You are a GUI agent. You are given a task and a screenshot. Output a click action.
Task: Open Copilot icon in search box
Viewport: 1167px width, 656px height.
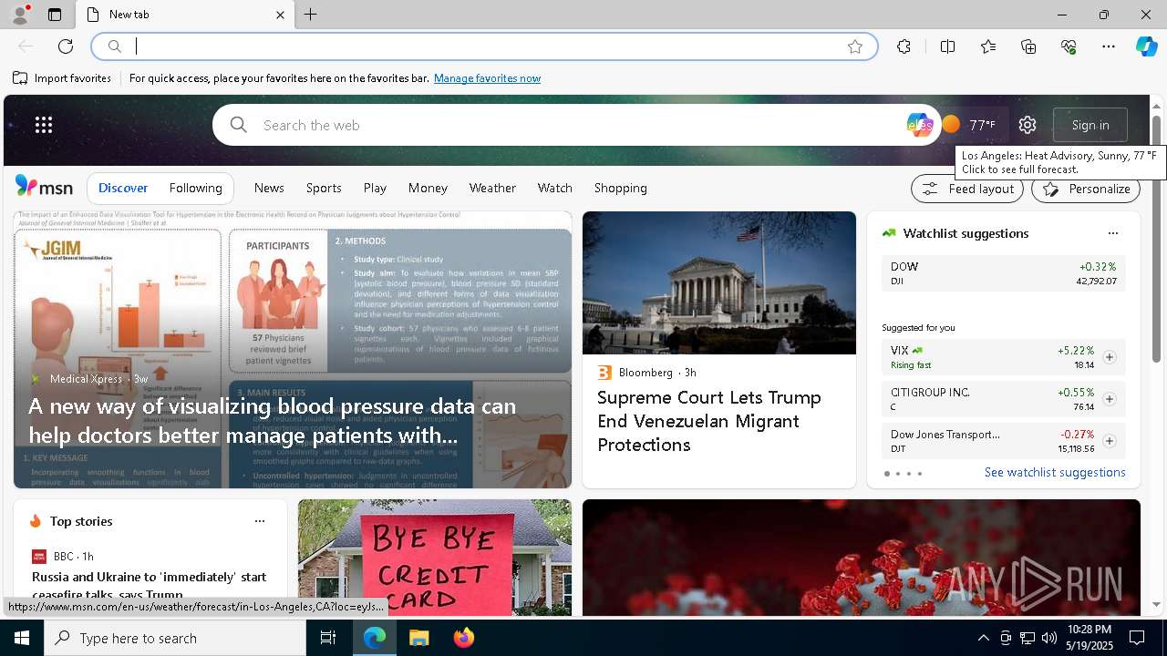[919, 125]
